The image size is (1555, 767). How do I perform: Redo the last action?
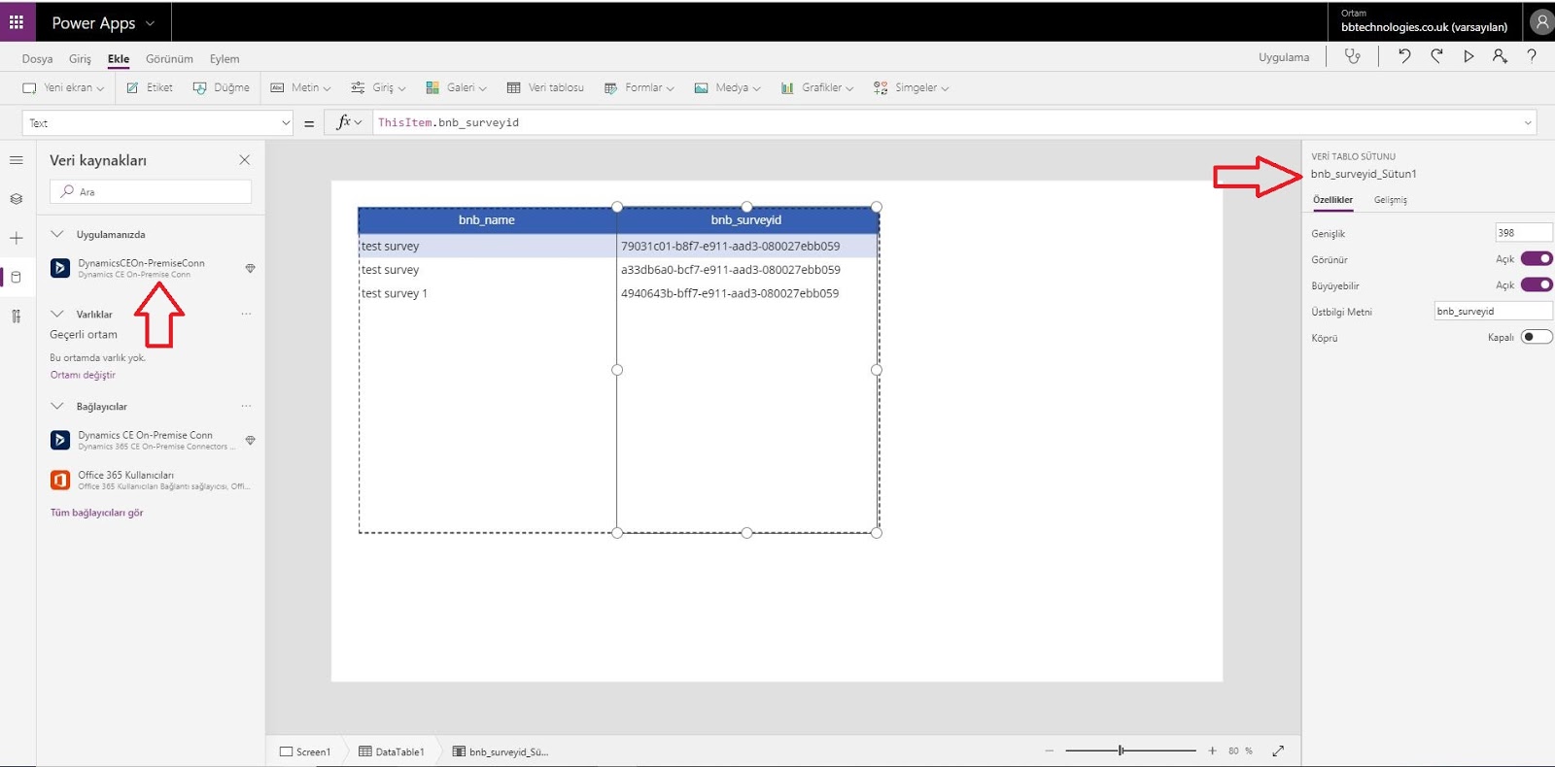pyautogui.click(x=1436, y=56)
